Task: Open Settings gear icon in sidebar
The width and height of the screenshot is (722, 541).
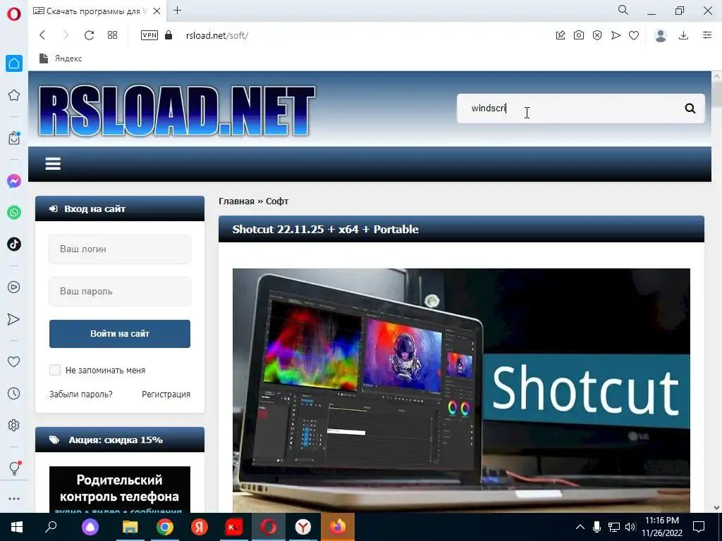Action: point(14,425)
